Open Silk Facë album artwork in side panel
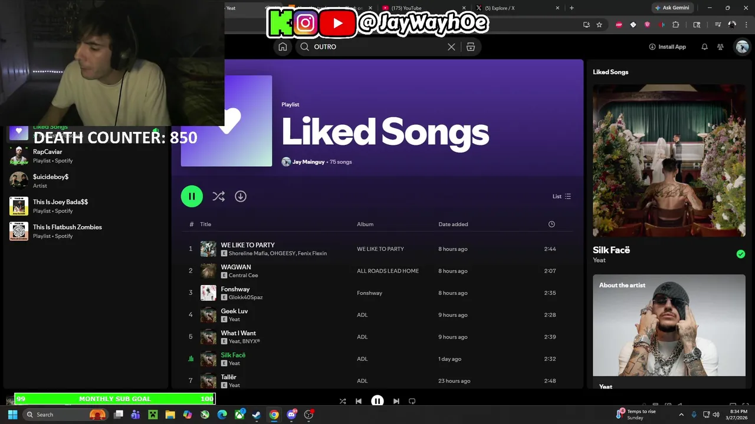 [x=669, y=160]
